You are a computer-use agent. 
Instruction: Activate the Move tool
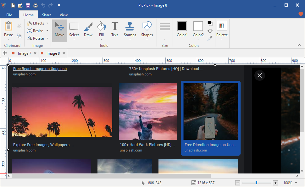click(x=59, y=30)
